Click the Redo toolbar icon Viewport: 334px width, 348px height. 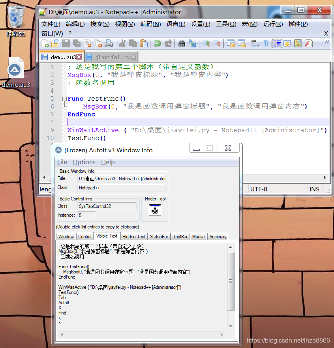(x=168, y=43)
